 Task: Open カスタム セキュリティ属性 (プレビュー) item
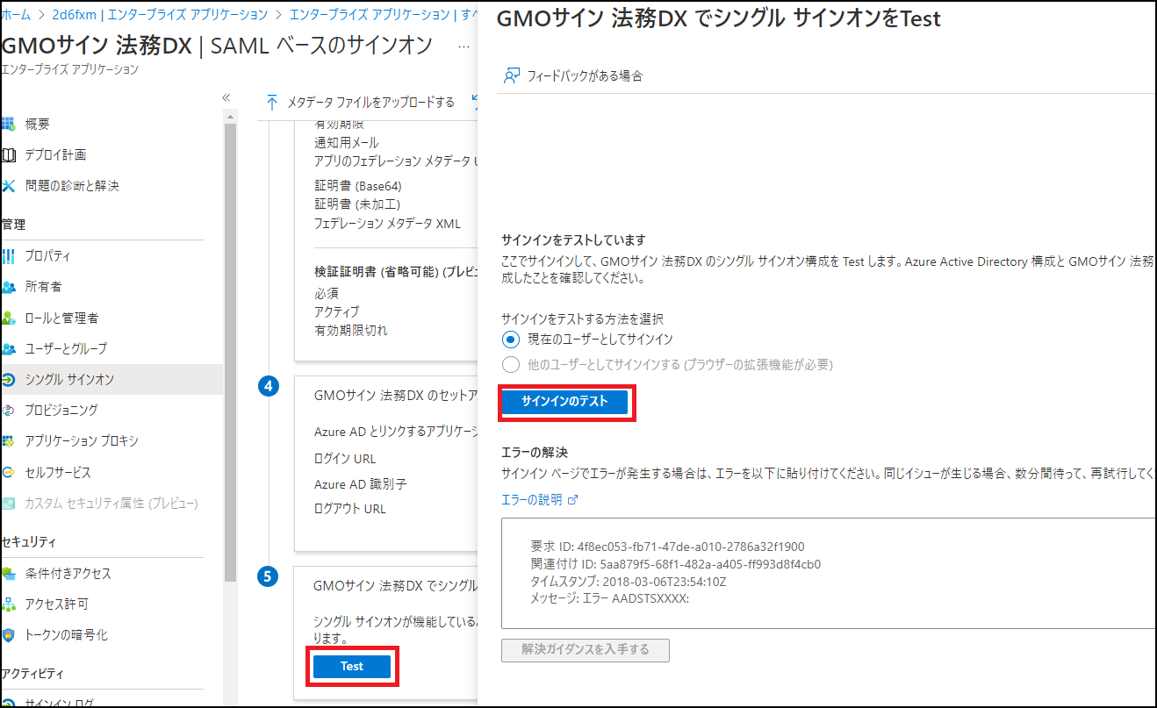[111, 504]
